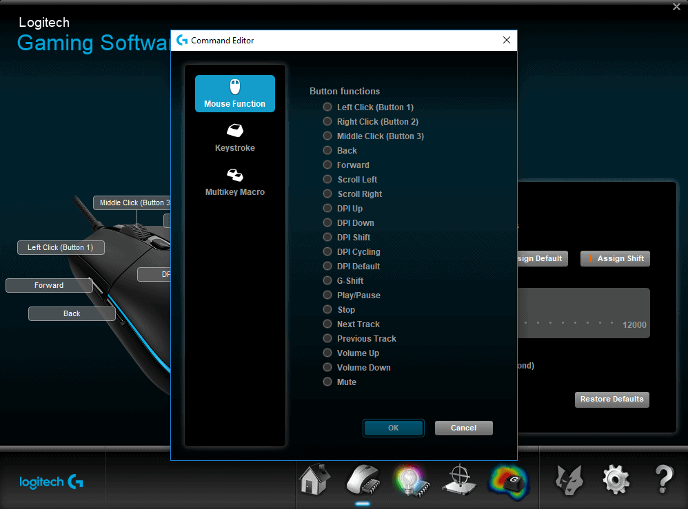
Task: Click the Multikey Macro keys icon
Action: 235,175
